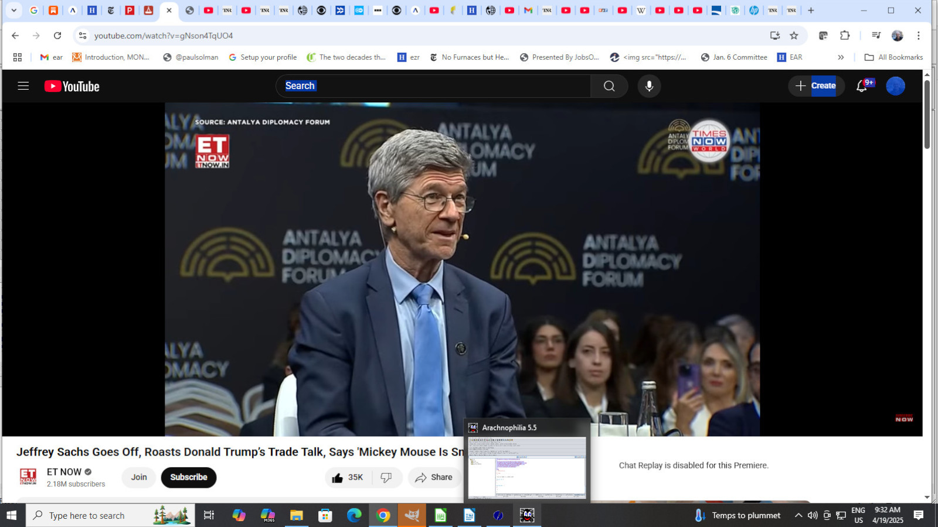Screen dimensions: 938x527
Task: Open the YouTube hamburger guide menu
Action: 23,86
